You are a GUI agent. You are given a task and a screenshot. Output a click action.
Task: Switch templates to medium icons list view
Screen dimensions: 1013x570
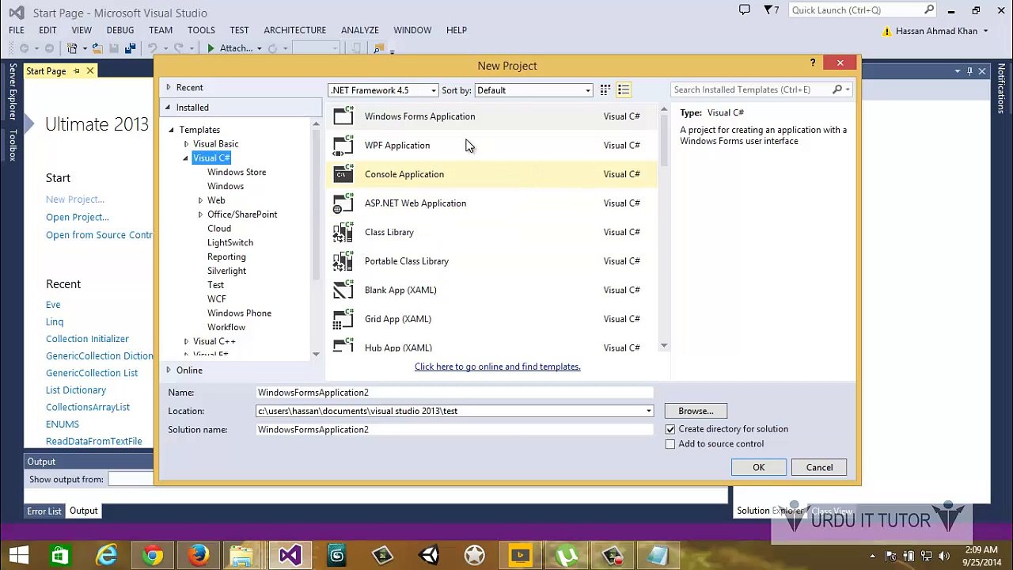624,90
